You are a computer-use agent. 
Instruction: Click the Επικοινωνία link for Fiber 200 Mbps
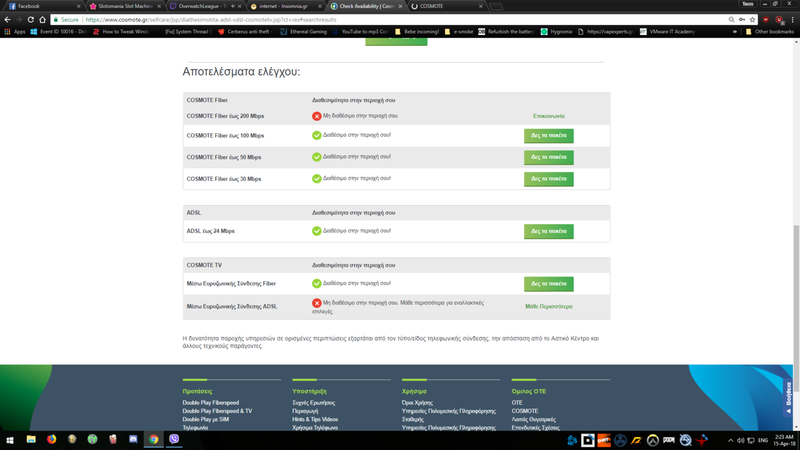pyautogui.click(x=549, y=116)
